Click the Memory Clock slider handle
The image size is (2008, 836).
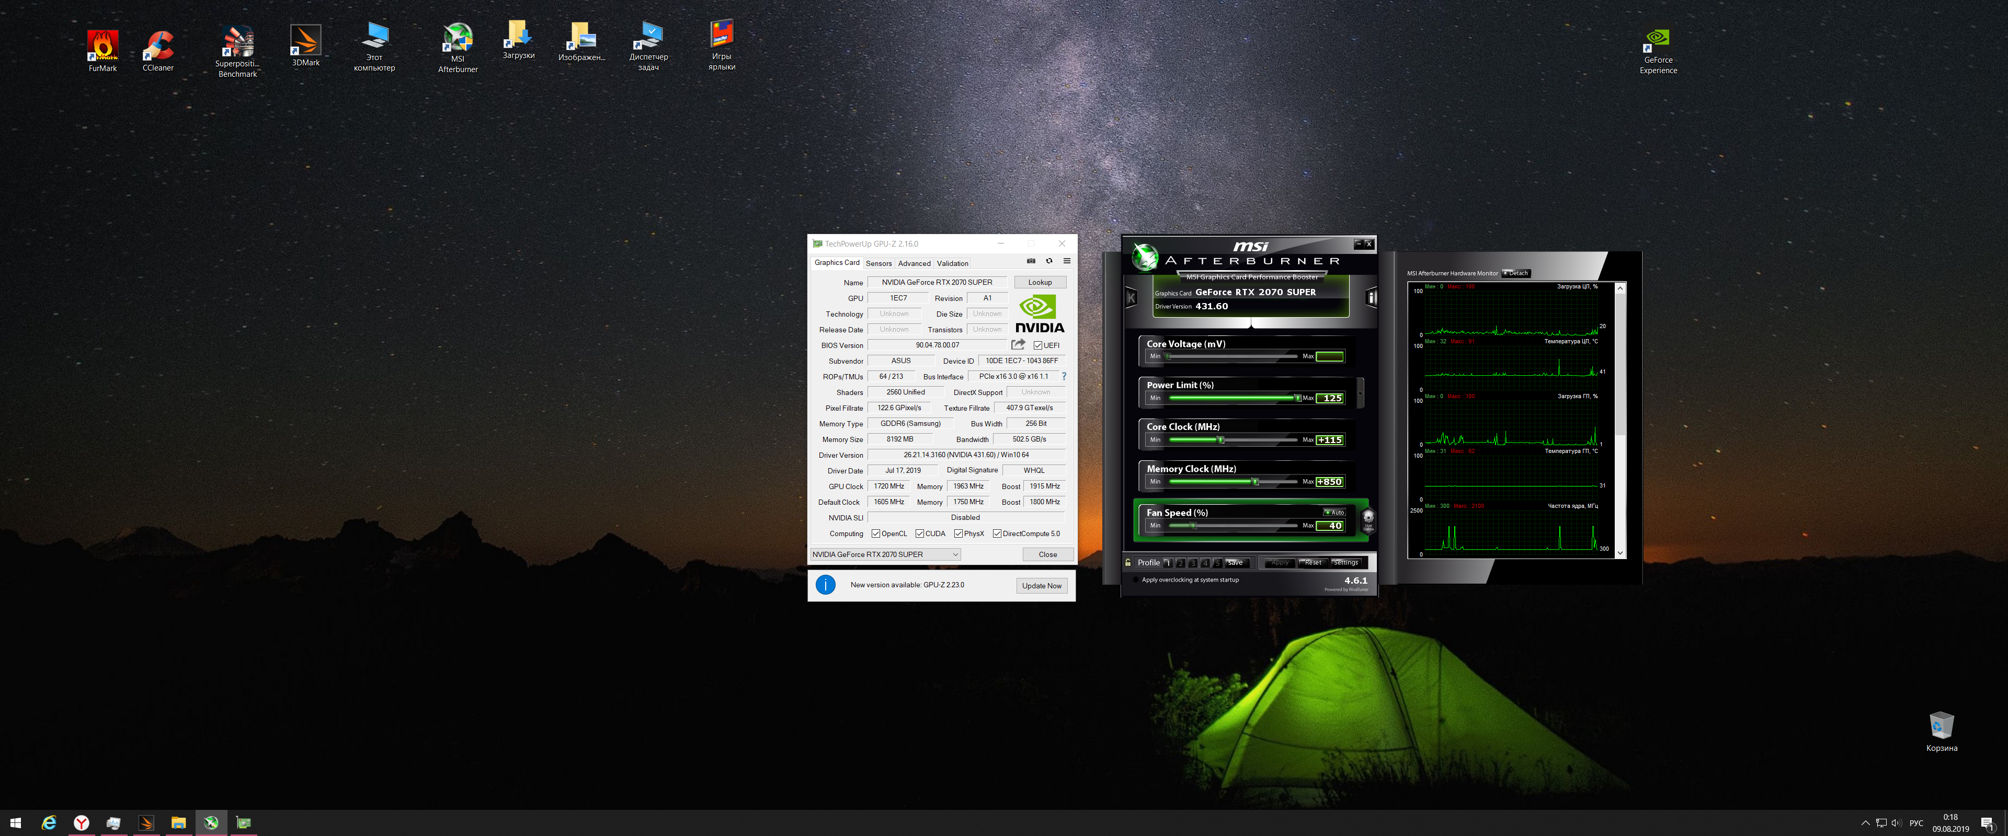[x=1255, y=482]
